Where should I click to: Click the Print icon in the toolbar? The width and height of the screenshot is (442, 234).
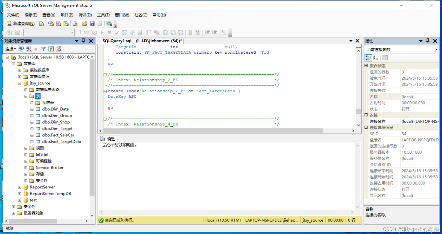[100, 24]
